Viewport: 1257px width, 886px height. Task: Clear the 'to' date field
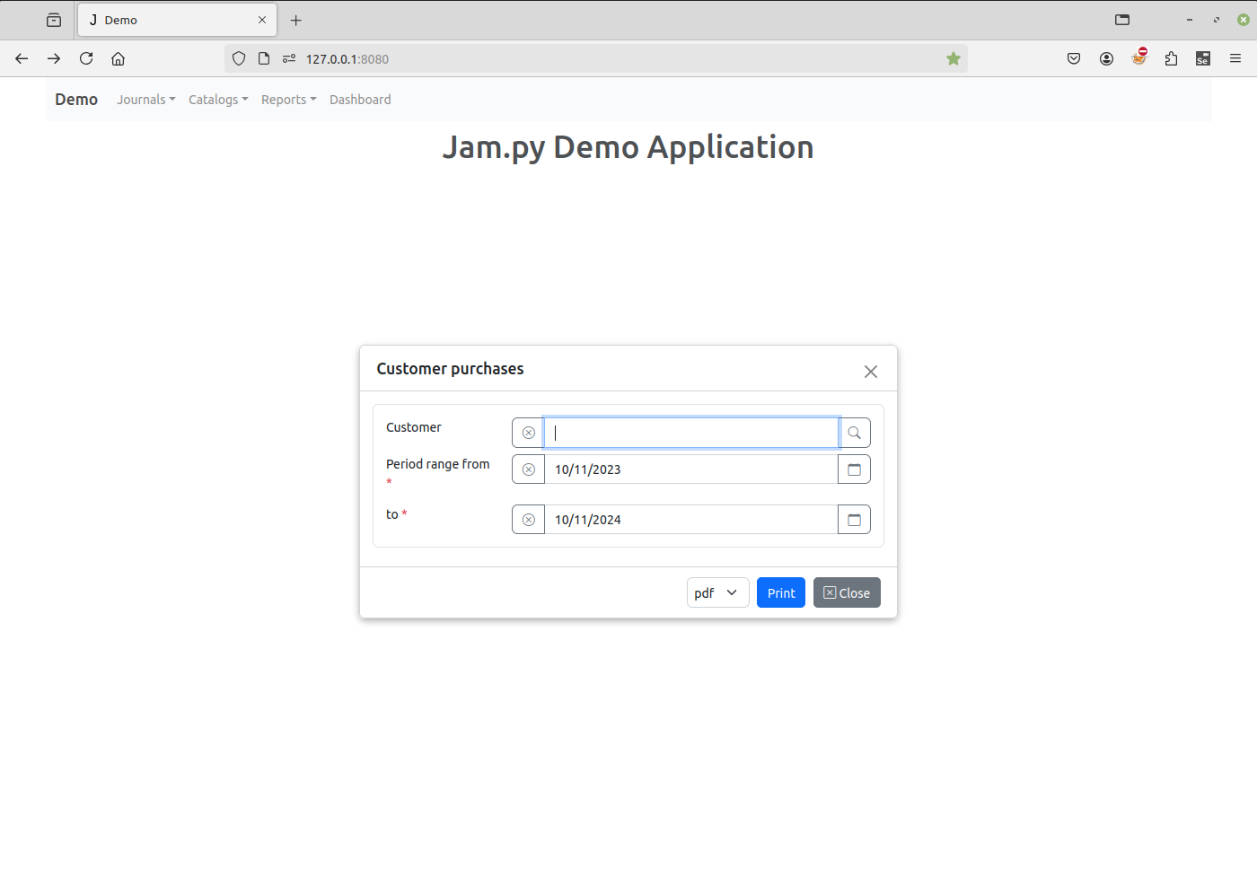pos(528,519)
